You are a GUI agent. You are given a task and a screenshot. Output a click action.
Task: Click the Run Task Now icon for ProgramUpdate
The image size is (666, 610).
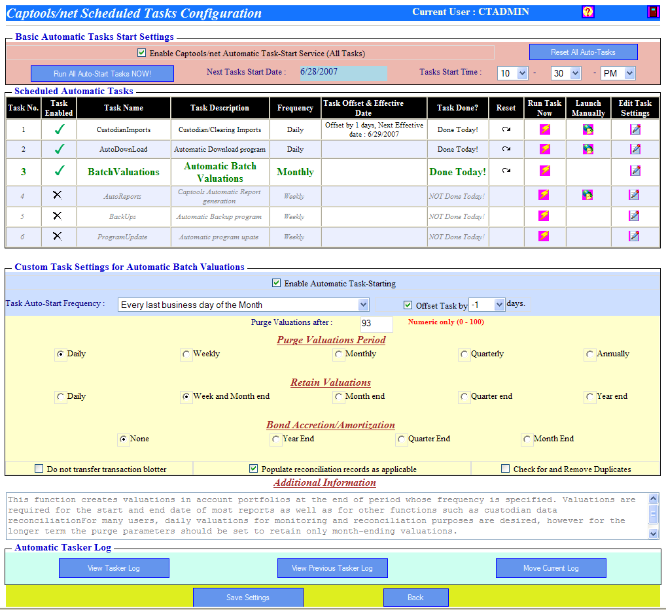(544, 237)
